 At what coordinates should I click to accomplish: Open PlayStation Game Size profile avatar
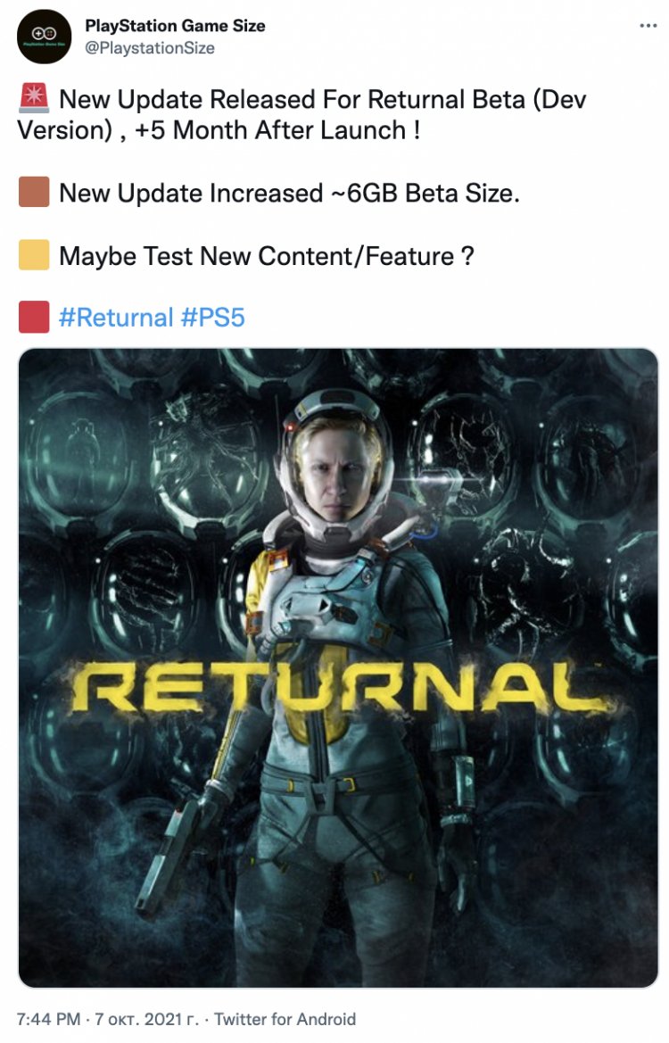click(x=44, y=37)
